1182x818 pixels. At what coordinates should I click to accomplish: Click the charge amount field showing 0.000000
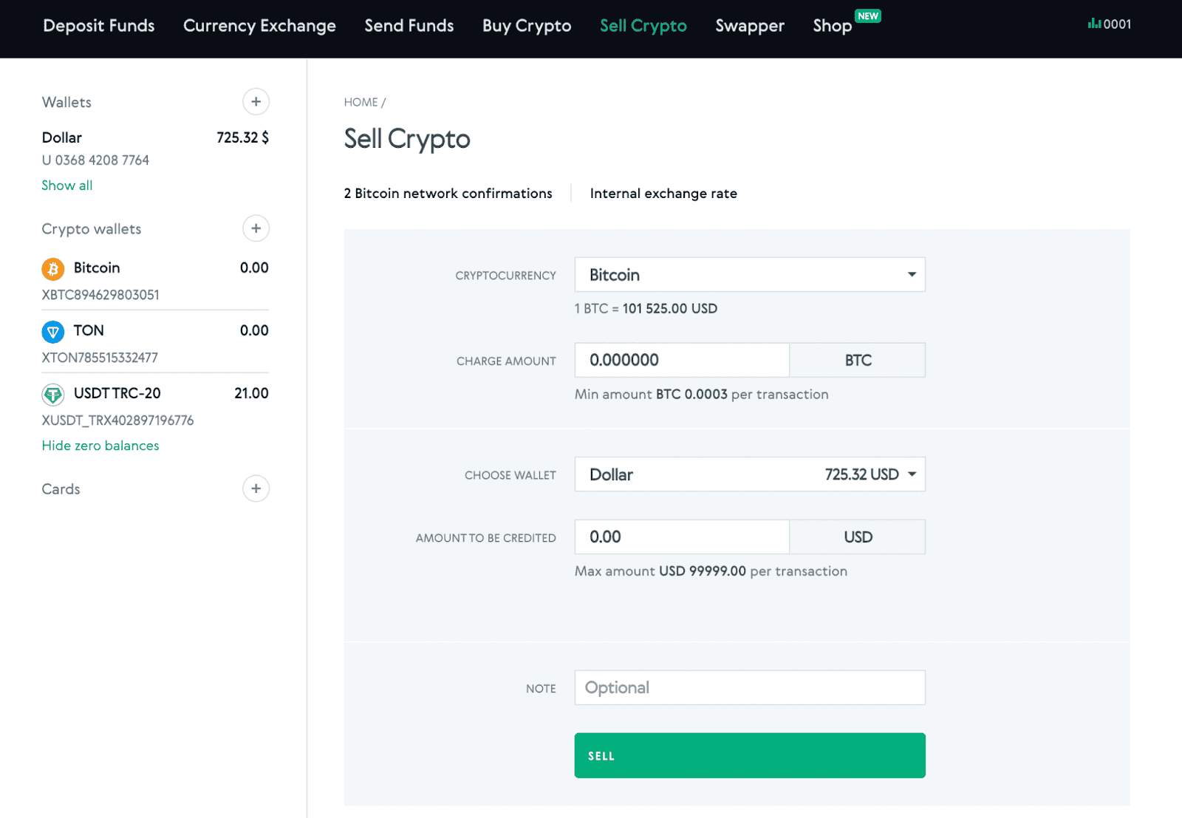click(x=681, y=360)
